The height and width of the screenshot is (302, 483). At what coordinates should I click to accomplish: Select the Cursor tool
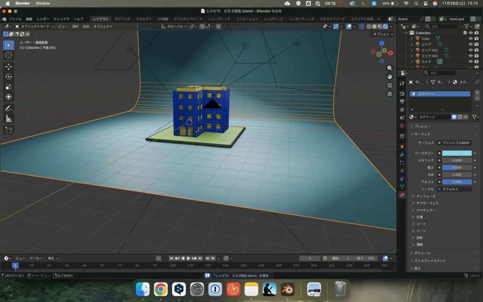[8, 55]
